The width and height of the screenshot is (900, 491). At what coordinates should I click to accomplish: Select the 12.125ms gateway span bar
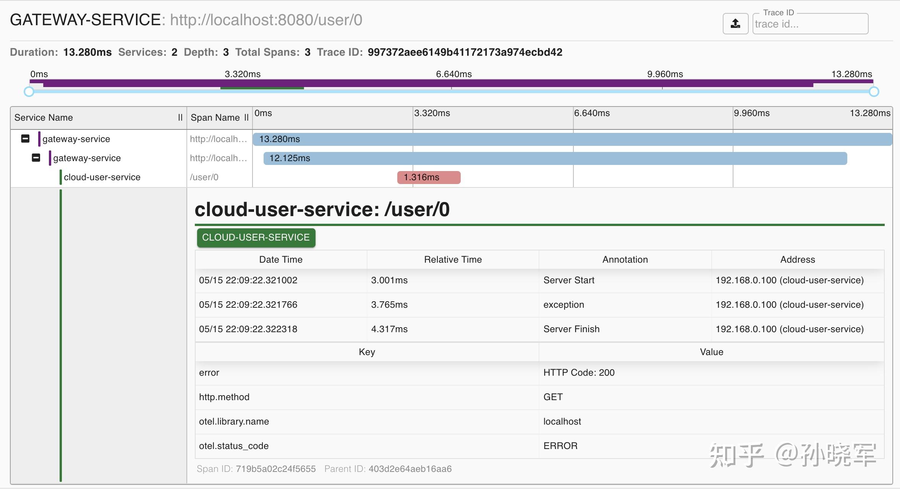(x=555, y=158)
